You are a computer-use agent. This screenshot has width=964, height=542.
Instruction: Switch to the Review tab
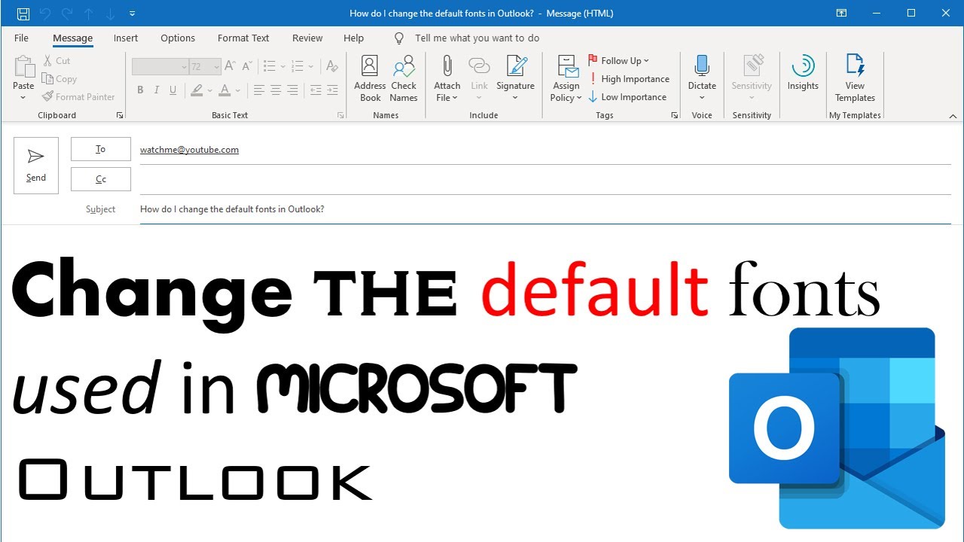[307, 38]
